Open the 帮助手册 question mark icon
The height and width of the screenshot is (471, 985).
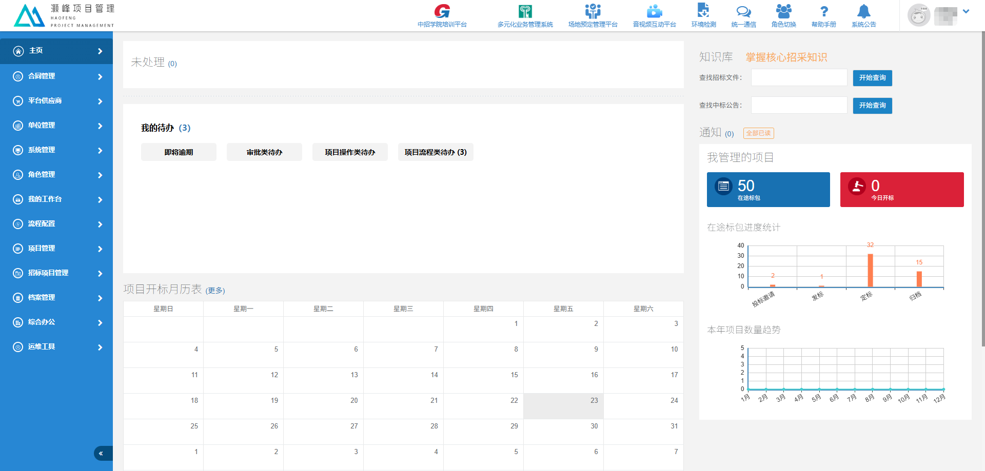coord(823,11)
